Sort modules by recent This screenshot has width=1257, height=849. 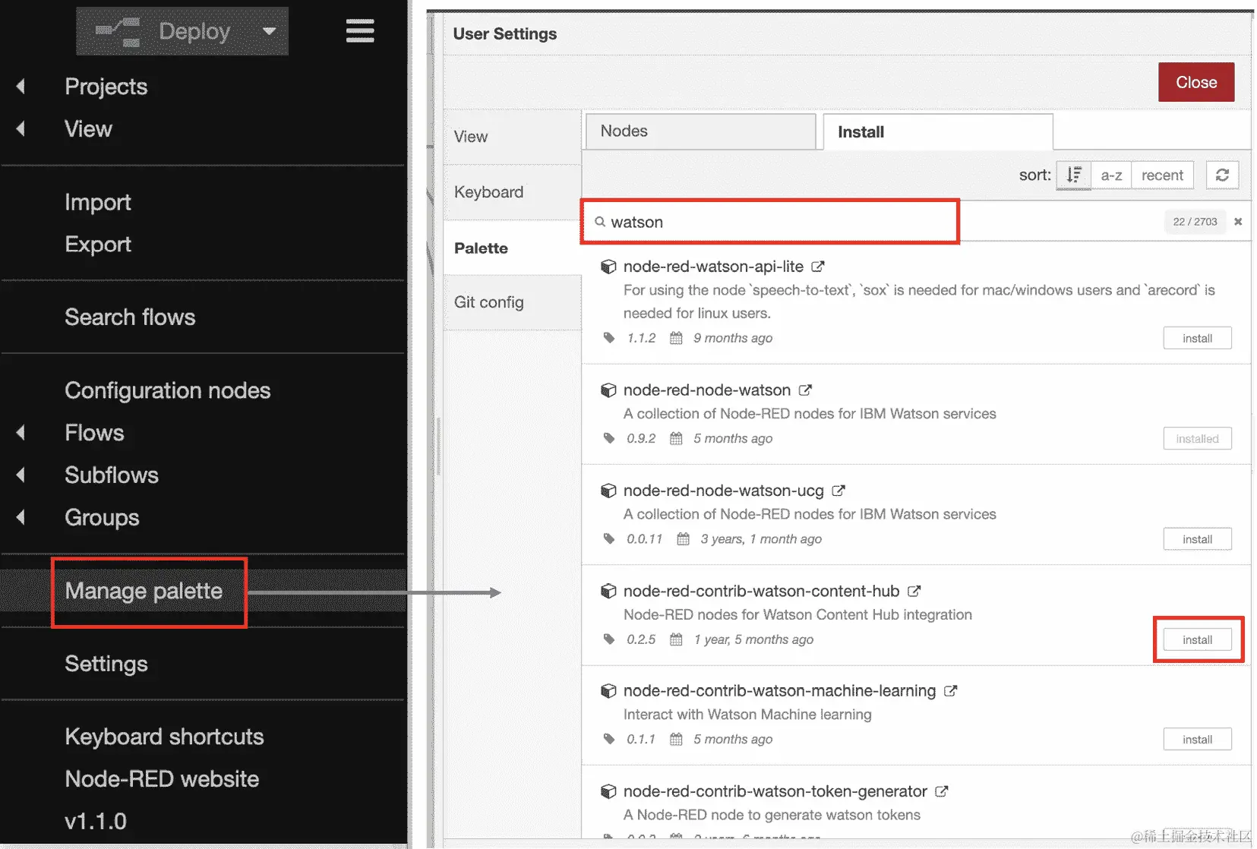pyautogui.click(x=1162, y=175)
